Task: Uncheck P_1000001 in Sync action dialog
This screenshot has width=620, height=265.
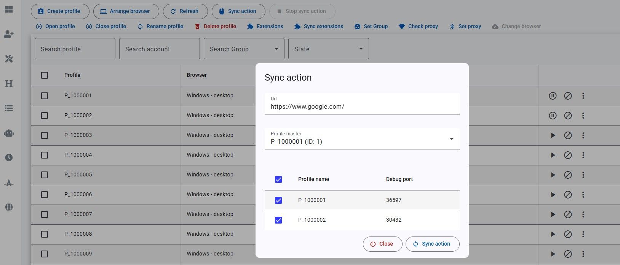Action: 278,200
